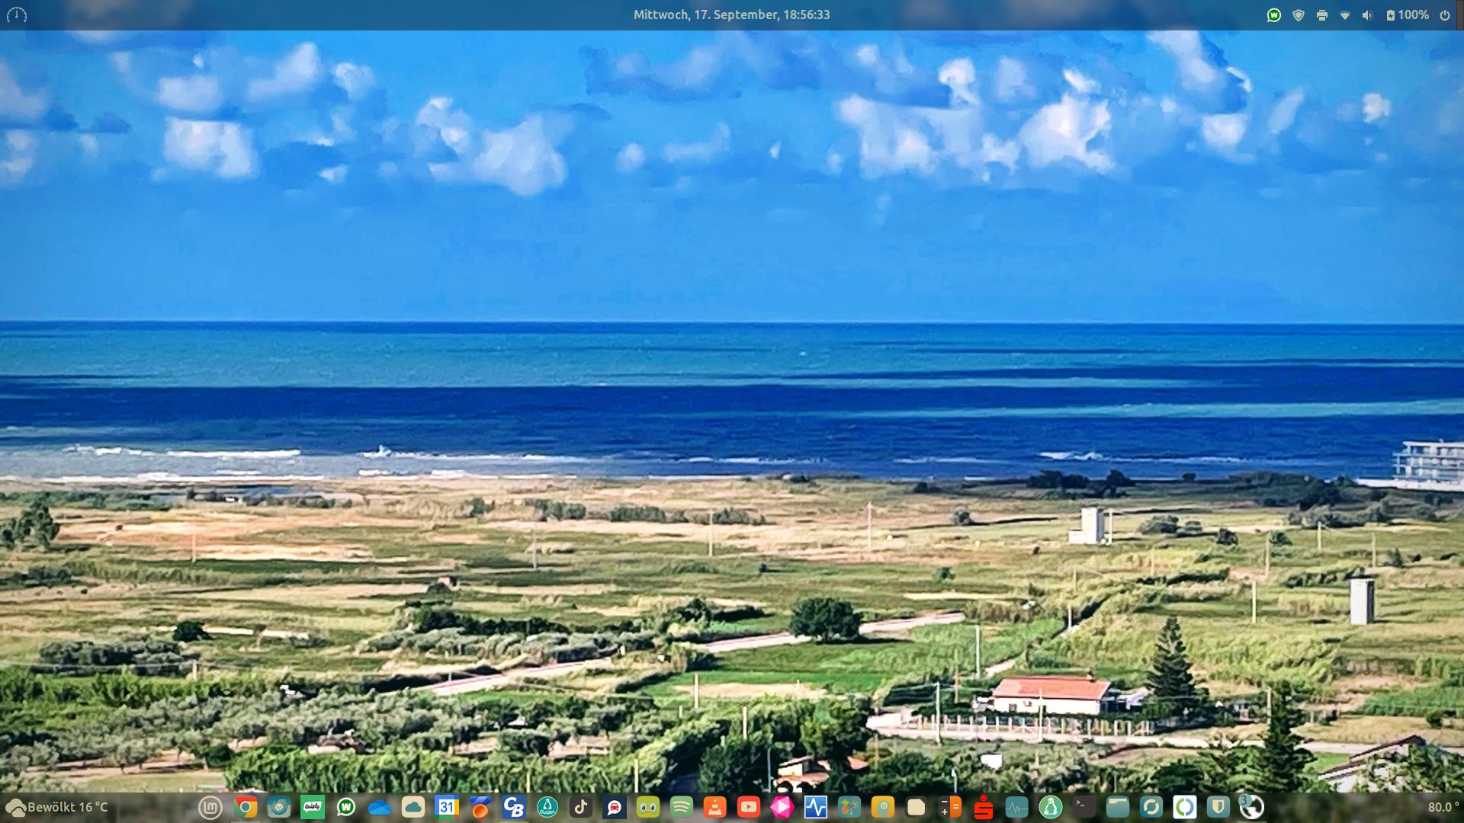The width and height of the screenshot is (1464, 823).
Task: Open the Linux Mint start menu
Action: point(210,807)
